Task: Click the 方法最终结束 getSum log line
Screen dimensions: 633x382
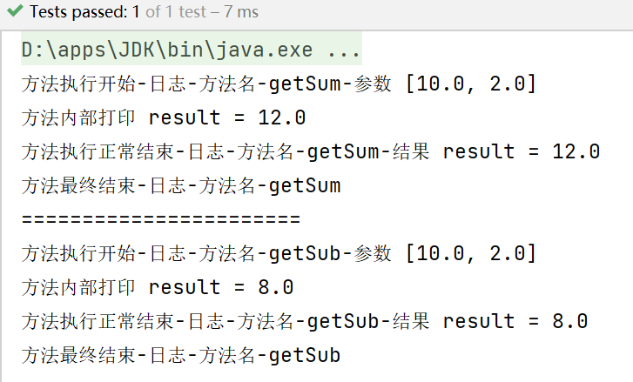Action: pyautogui.click(x=180, y=185)
